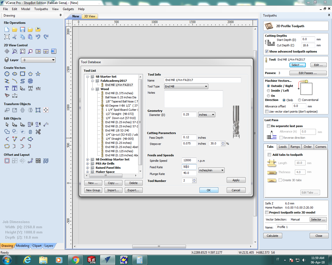Viewport: 332px width, 265px height.
Task: Collapse the Wood tool group
Action: coord(93,89)
